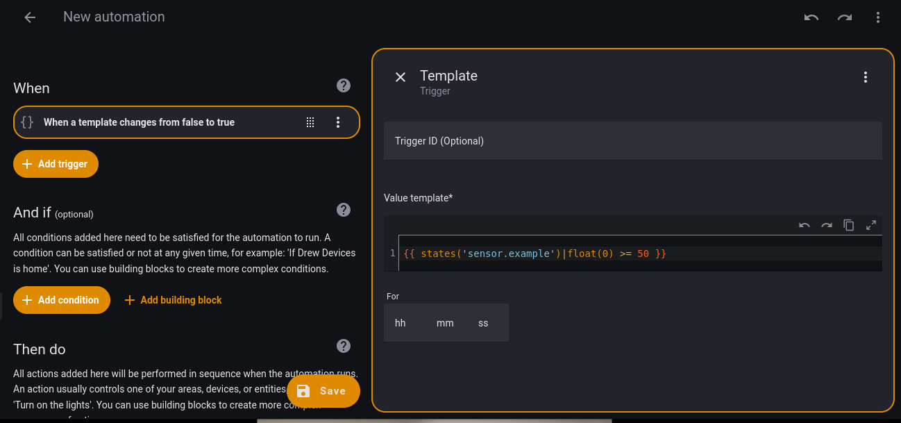The width and height of the screenshot is (901, 423).
Task: Open help for the When section
Action: pyautogui.click(x=343, y=85)
